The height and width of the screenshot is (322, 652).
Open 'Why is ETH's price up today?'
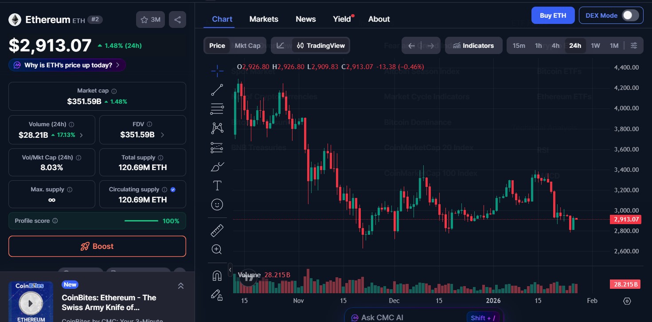pyautogui.click(x=67, y=65)
